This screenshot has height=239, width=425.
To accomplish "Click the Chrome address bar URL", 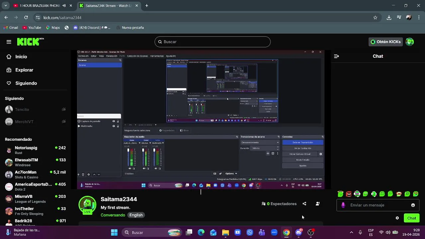I will point(62,18).
